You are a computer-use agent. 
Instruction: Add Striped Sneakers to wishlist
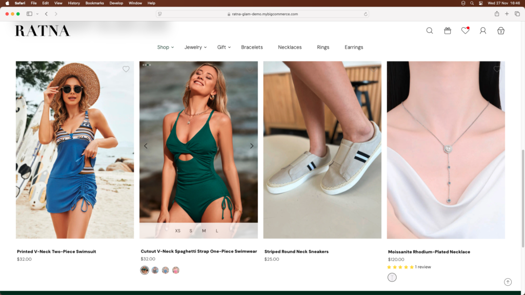coord(373,69)
